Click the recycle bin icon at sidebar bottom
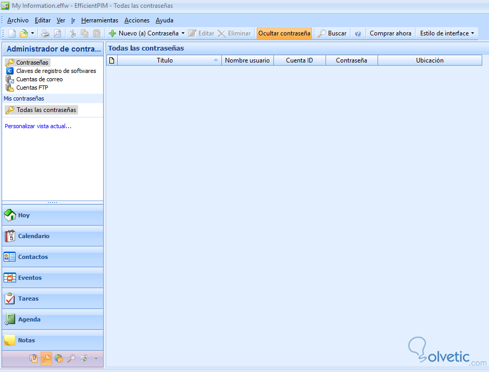The image size is (489, 372). (x=83, y=358)
